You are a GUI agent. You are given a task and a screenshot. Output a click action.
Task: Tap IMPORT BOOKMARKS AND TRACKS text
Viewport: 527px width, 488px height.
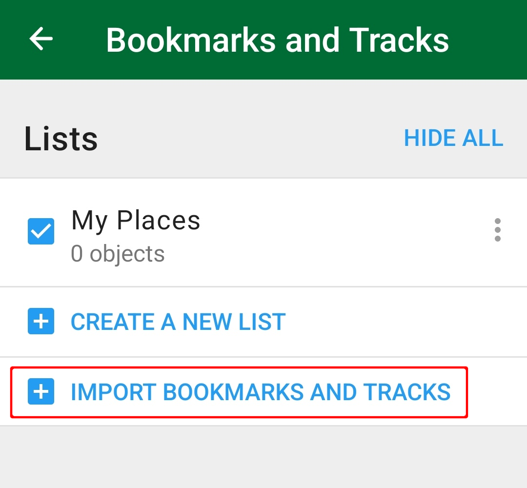(x=261, y=392)
